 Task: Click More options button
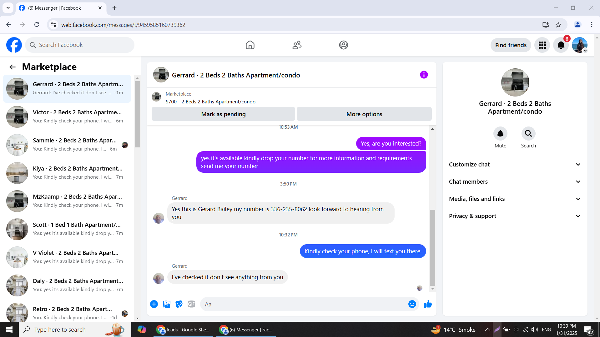[x=364, y=114]
